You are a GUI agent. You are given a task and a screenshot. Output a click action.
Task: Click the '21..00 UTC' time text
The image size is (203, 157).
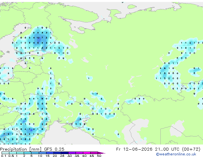click(x=167, y=149)
